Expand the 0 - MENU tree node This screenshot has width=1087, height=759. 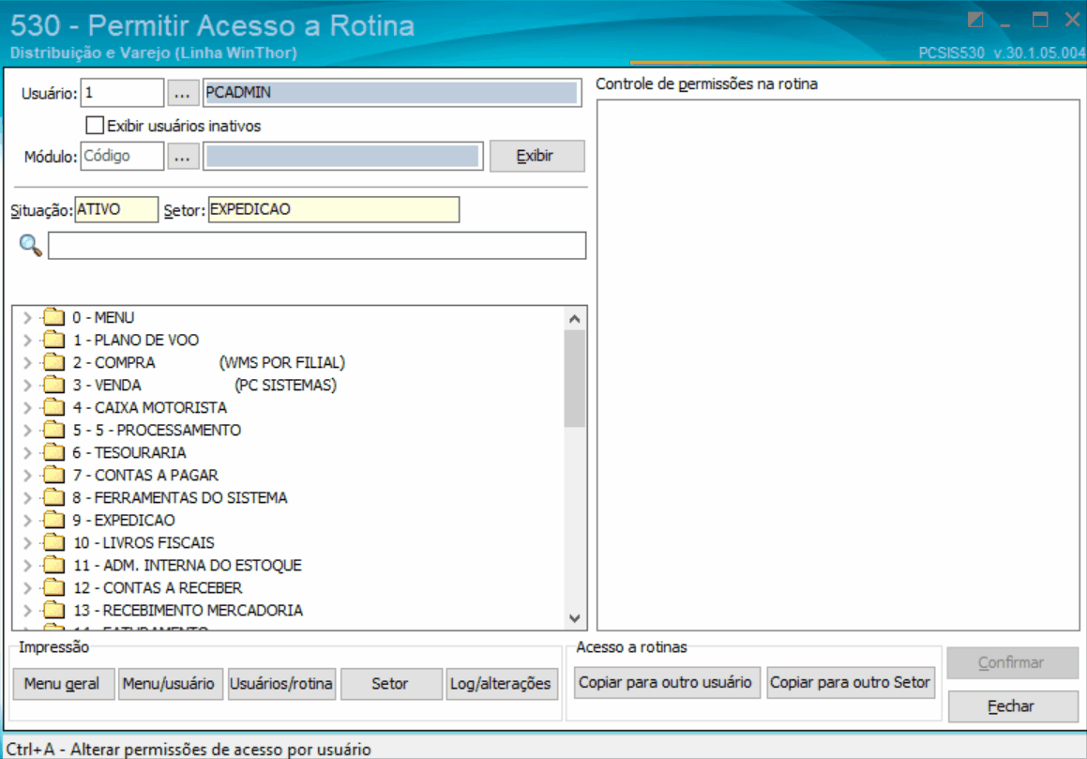coord(27,318)
